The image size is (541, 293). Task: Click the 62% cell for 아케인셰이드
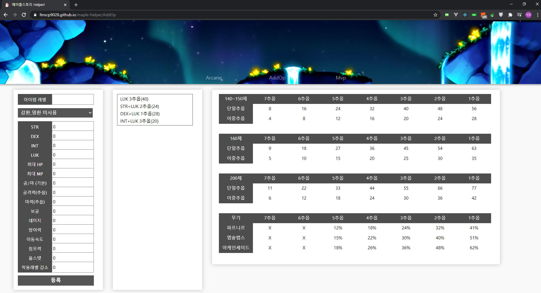point(474,248)
